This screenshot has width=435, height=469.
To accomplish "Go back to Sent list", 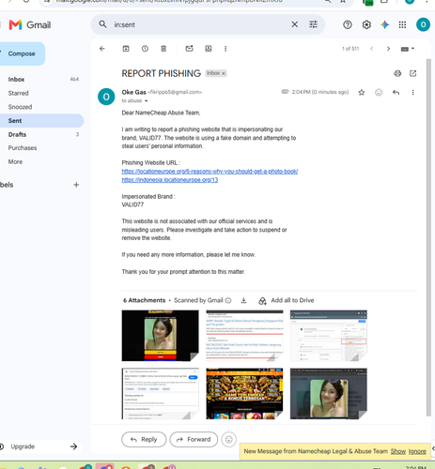I will (x=102, y=49).
